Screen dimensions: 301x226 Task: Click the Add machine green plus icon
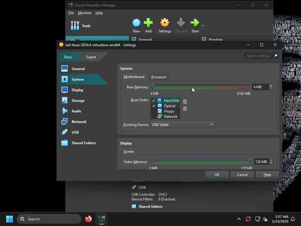(x=148, y=23)
